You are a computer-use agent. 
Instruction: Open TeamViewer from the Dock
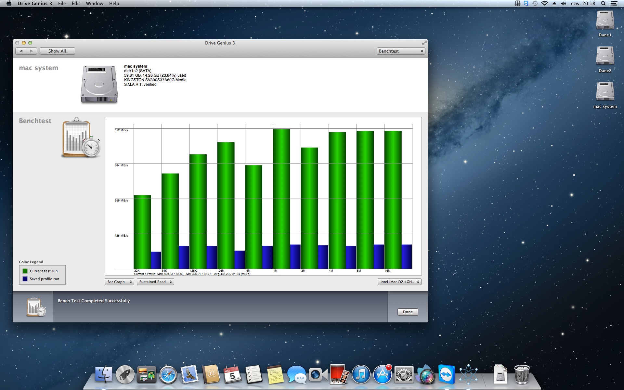tap(447, 374)
